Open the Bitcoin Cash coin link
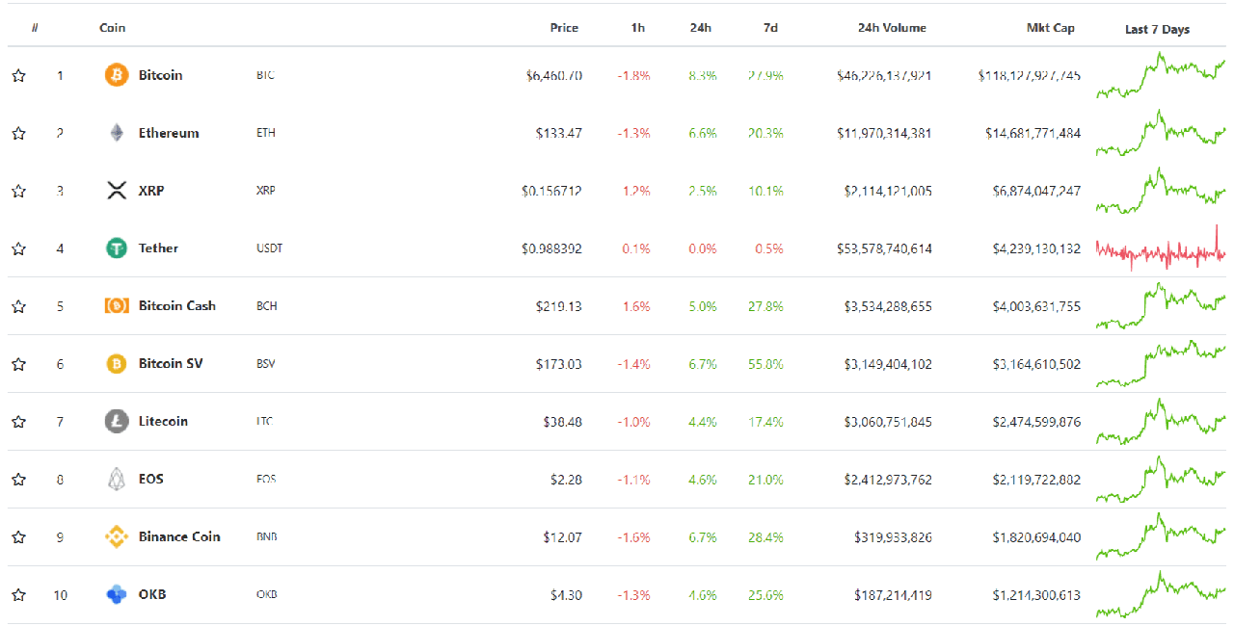 pos(177,306)
